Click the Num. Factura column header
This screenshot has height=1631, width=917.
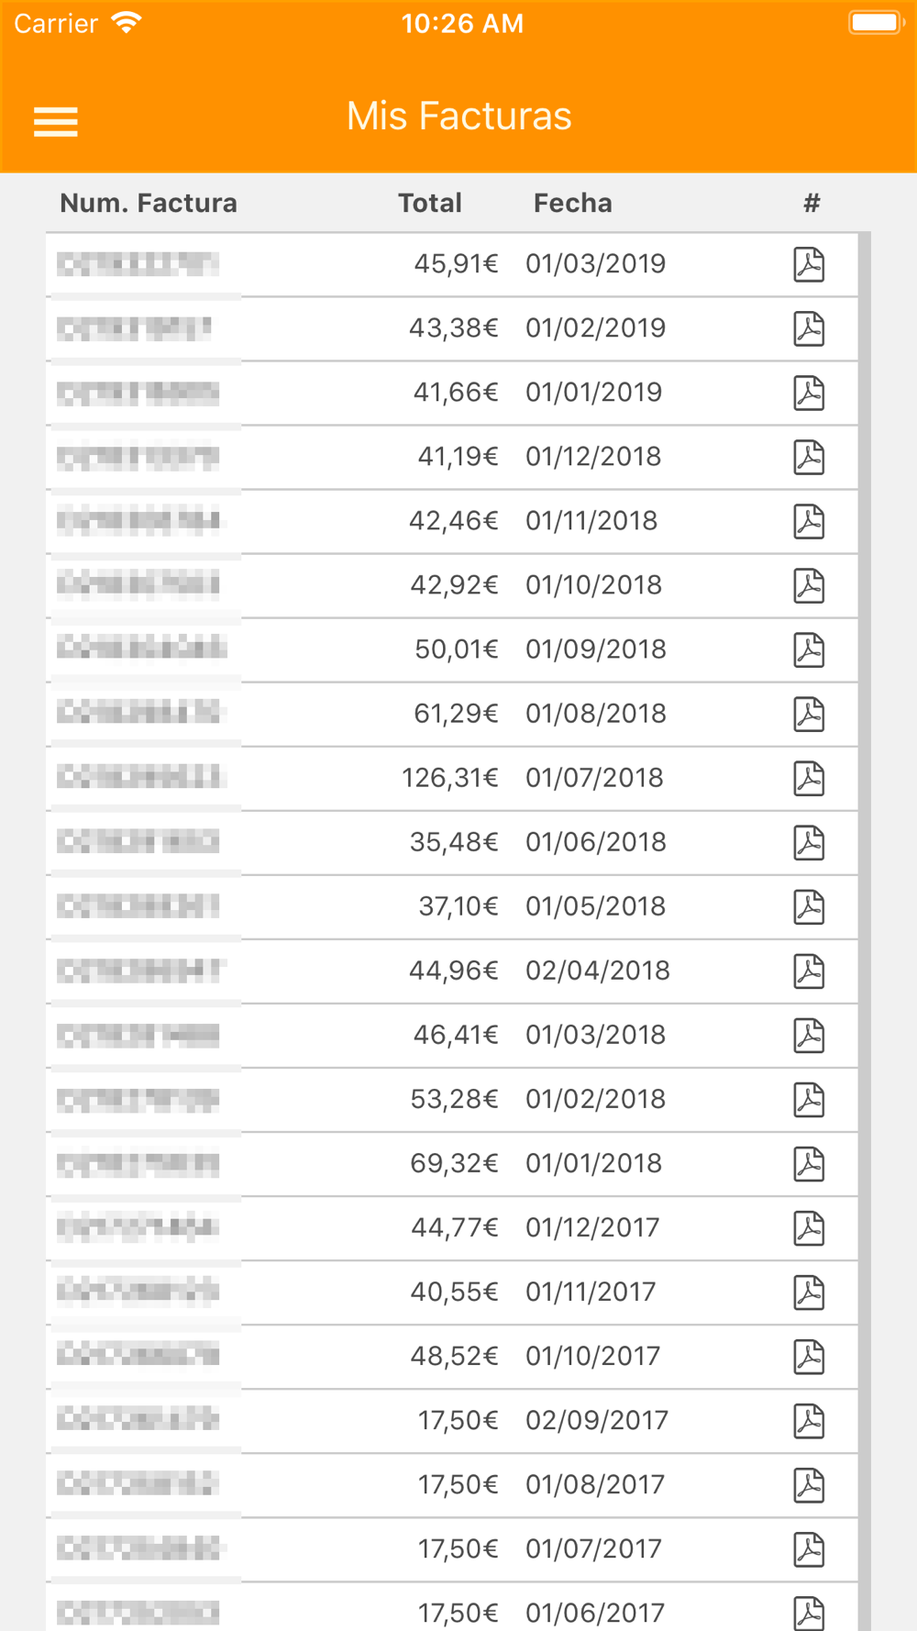pos(149,203)
